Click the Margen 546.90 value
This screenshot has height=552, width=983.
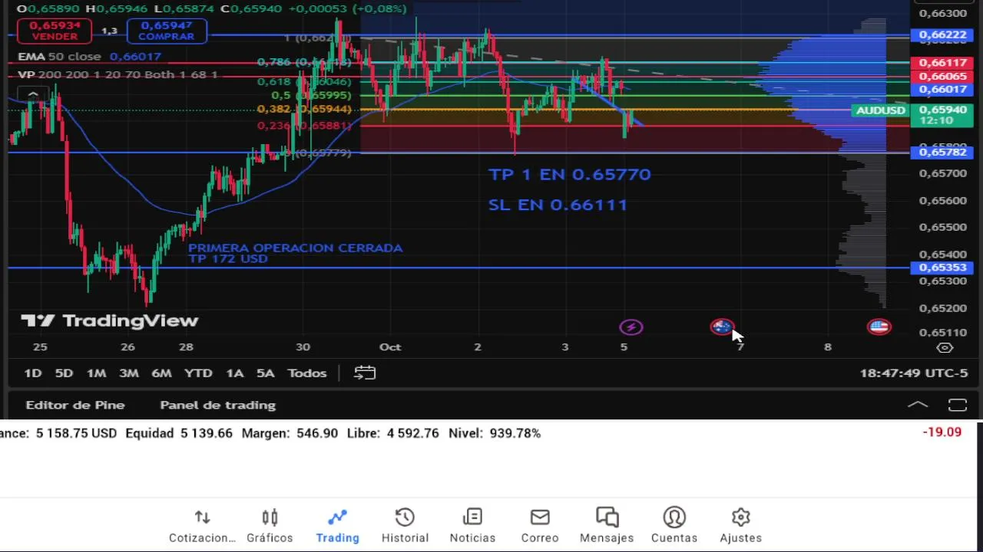pyautogui.click(x=290, y=433)
